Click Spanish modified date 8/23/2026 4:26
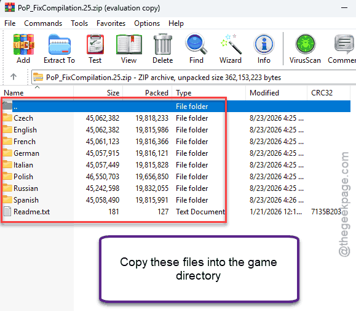Screen dimensions: 356x311 (277, 200)
